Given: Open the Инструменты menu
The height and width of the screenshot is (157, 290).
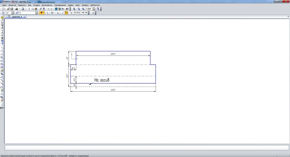Looking at the screenshot, I should pyautogui.click(x=47, y=5).
